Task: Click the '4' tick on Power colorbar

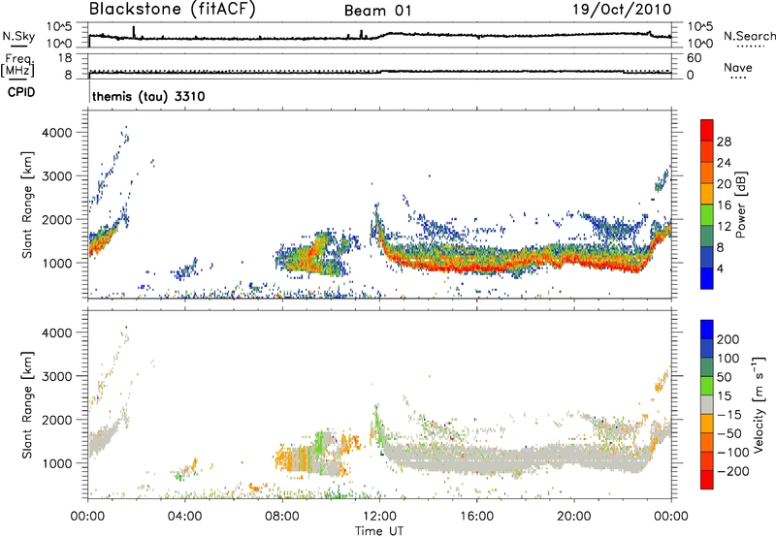Action: [x=720, y=269]
